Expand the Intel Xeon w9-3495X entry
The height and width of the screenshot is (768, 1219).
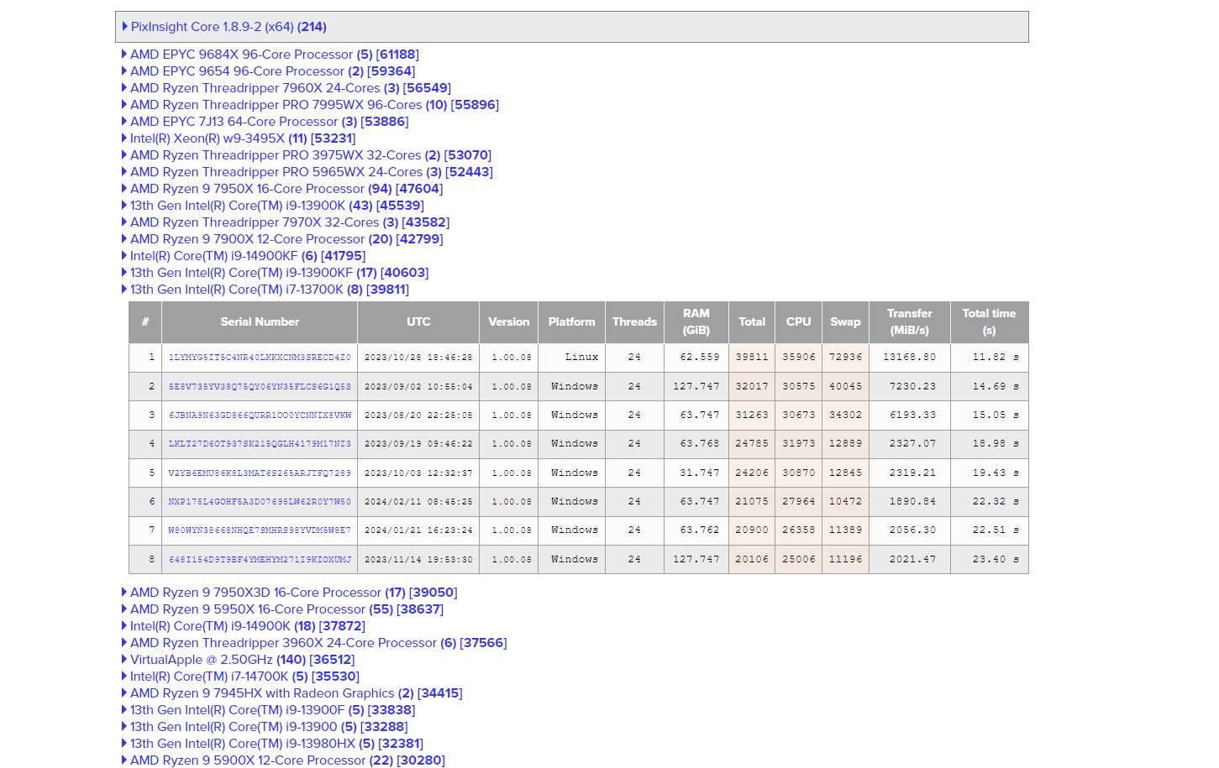[x=238, y=138]
